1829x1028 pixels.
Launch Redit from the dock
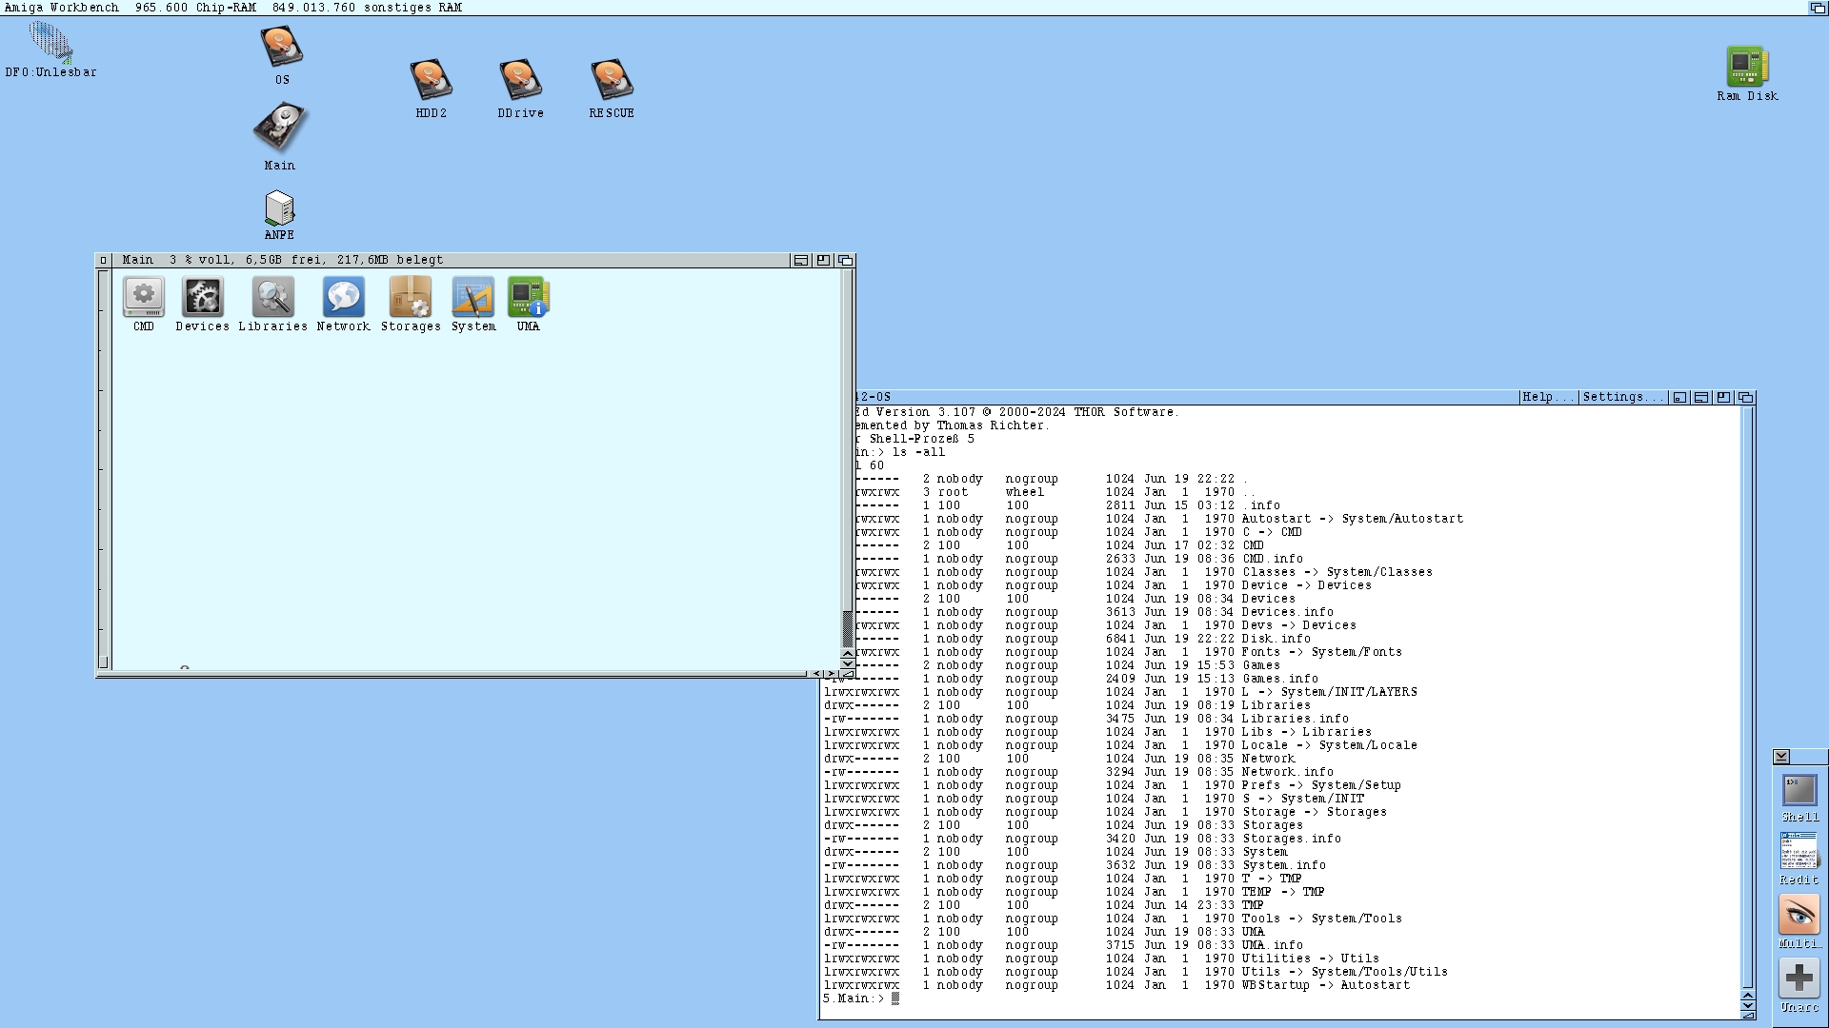pyautogui.click(x=1799, y=852)
